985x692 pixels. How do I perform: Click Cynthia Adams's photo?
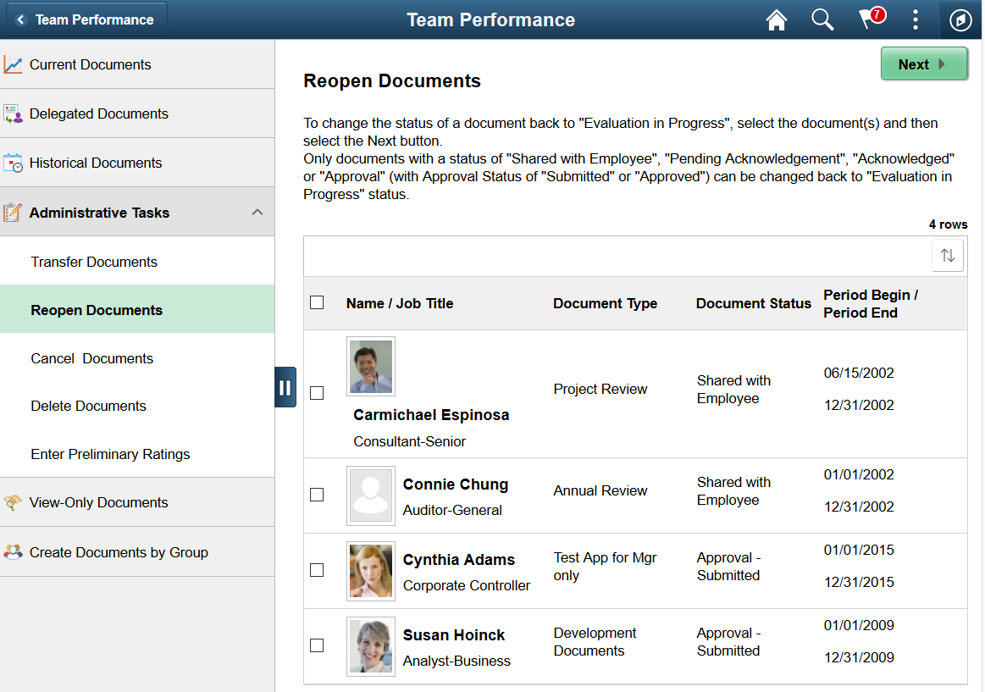click(x=371, y=571)
